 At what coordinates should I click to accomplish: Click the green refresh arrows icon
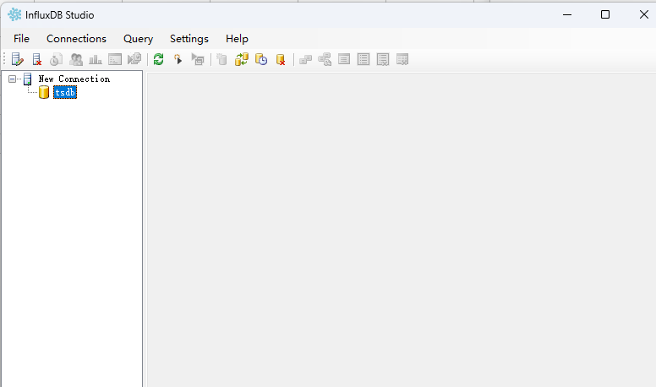coord(158,59)
